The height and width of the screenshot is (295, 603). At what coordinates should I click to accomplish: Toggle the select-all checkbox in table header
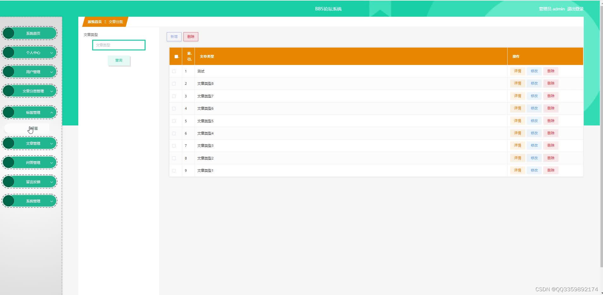[x=176, y=57]
